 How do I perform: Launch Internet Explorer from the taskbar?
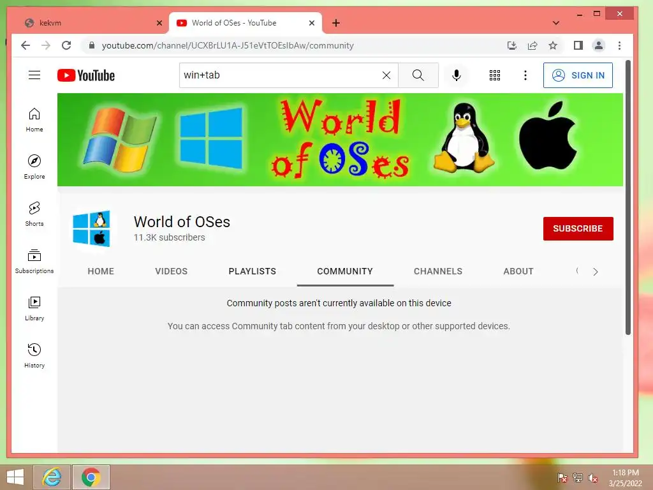click(x=52, y=477)
